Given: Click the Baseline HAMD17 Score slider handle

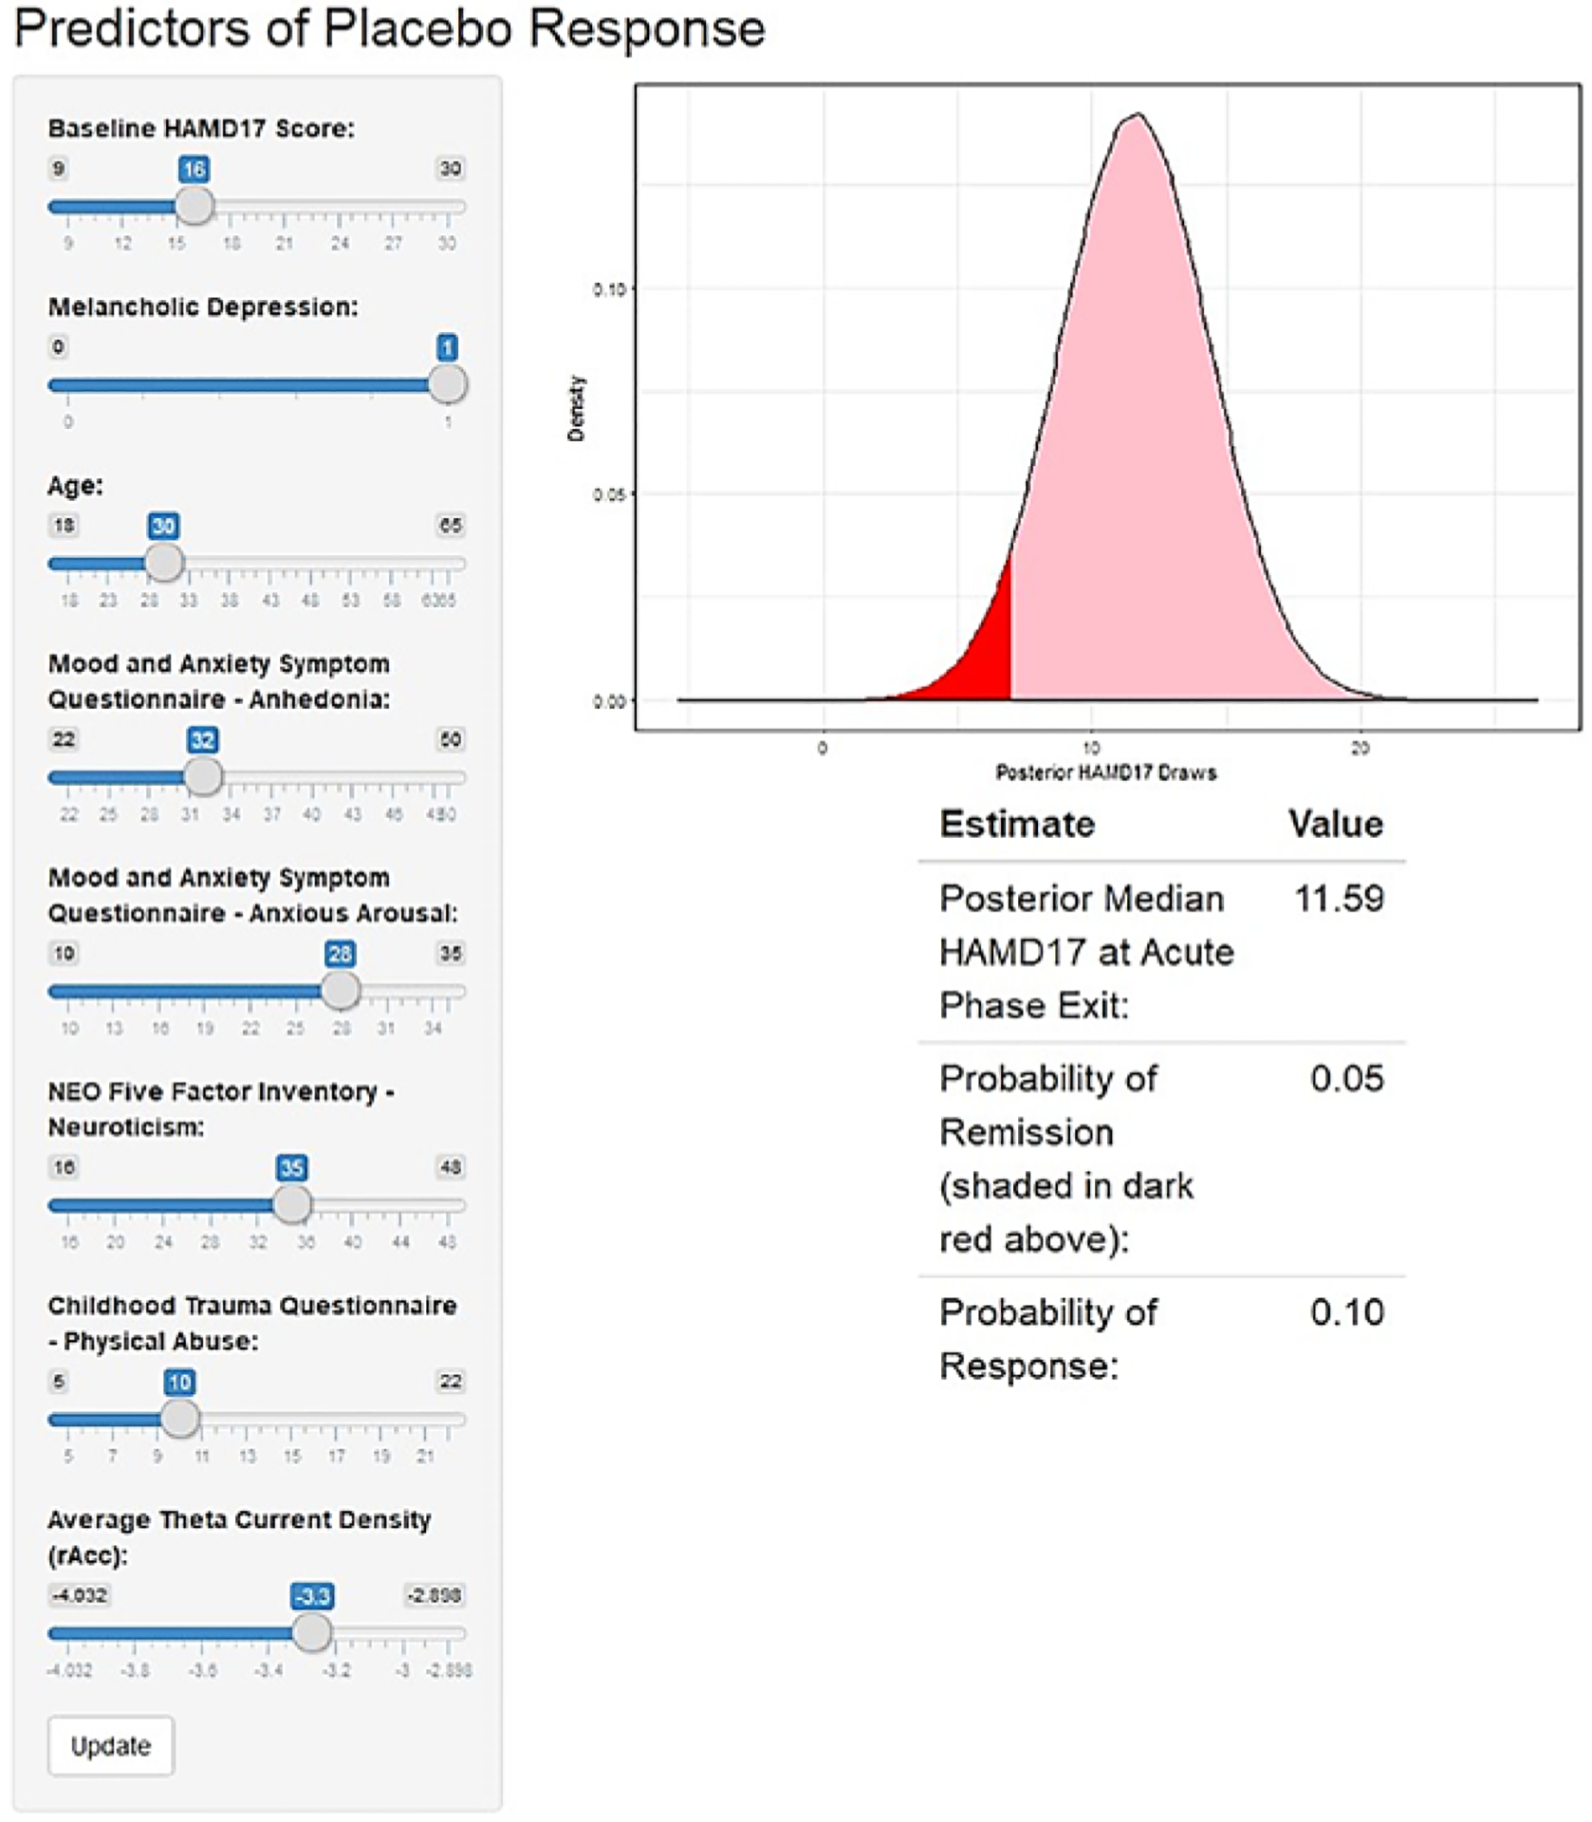Looking at the screenshot, I should click(195, 206).
